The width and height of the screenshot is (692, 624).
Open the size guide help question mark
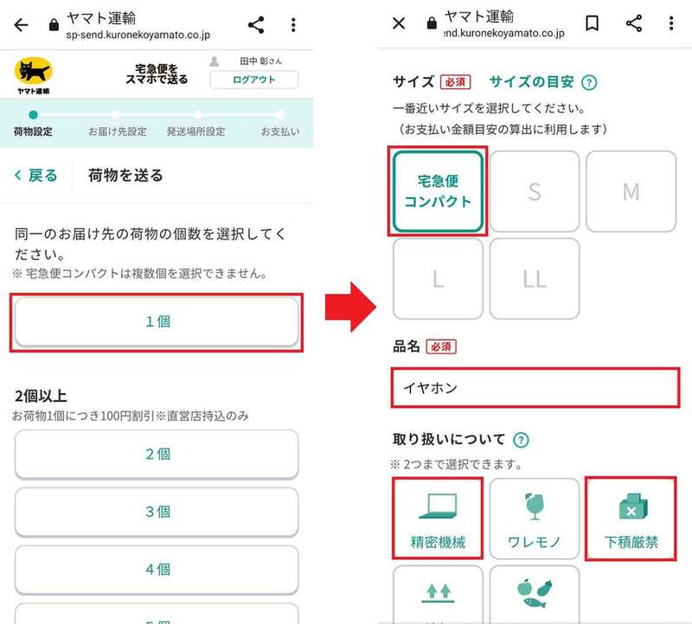[x=589, y=82]
